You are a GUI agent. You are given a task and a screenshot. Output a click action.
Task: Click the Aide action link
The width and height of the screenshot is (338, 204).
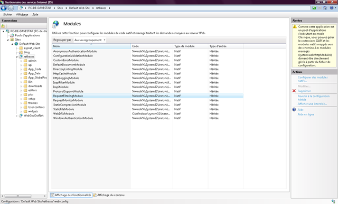pyautogui.click(x=301, y=110)
